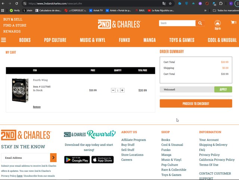
Task: Open the FAQ link
Action: pos(202,150)
